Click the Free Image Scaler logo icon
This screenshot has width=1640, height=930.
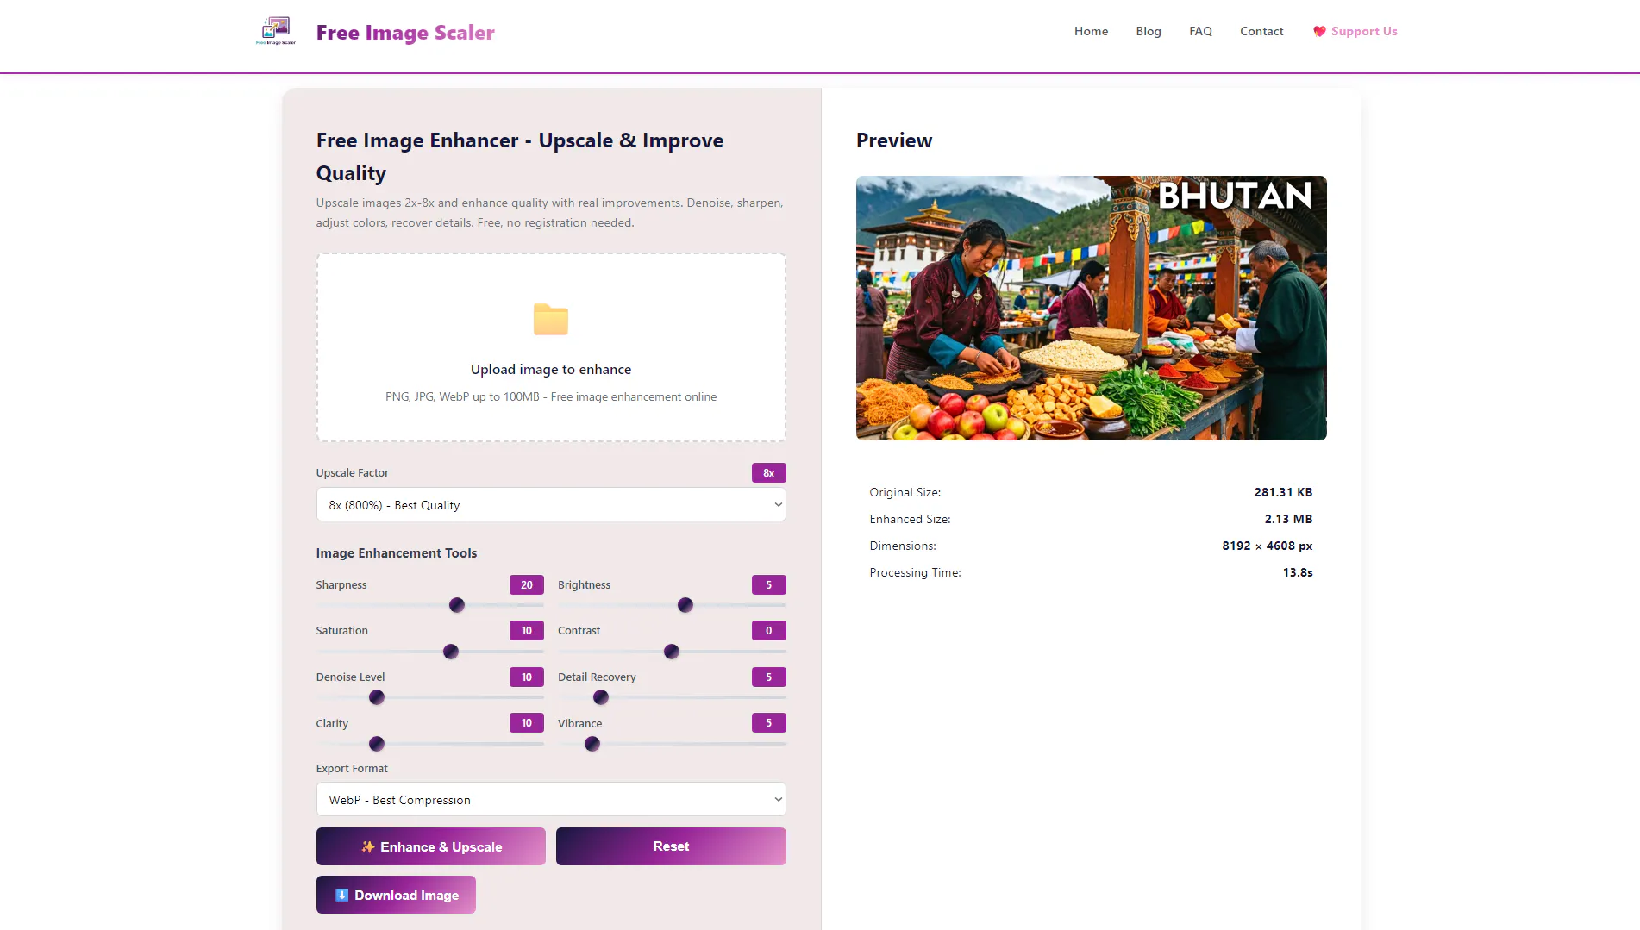click(x=276, y=31)
